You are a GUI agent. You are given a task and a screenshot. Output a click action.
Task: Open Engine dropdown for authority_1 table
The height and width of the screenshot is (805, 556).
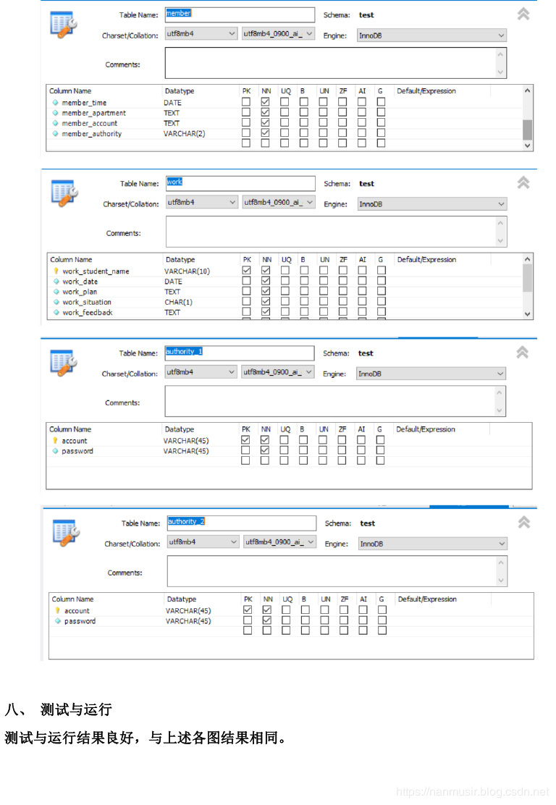click(431, 374)
